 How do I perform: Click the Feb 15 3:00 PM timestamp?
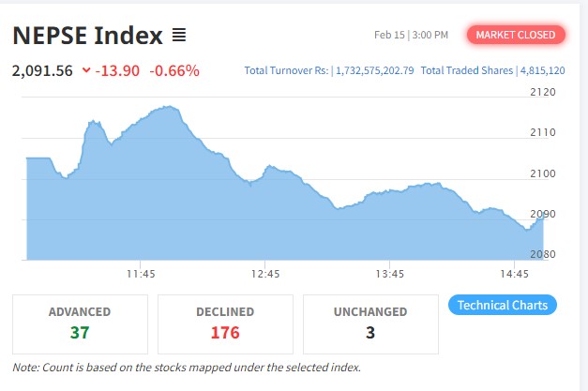411,36
